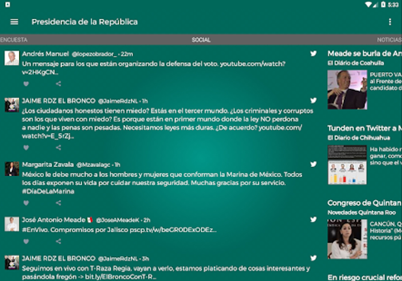Image resolution: width=402 pixels, height=281 pixels.
Task: Share the Andrés Manuel tweet
Action: click(58, 84)
